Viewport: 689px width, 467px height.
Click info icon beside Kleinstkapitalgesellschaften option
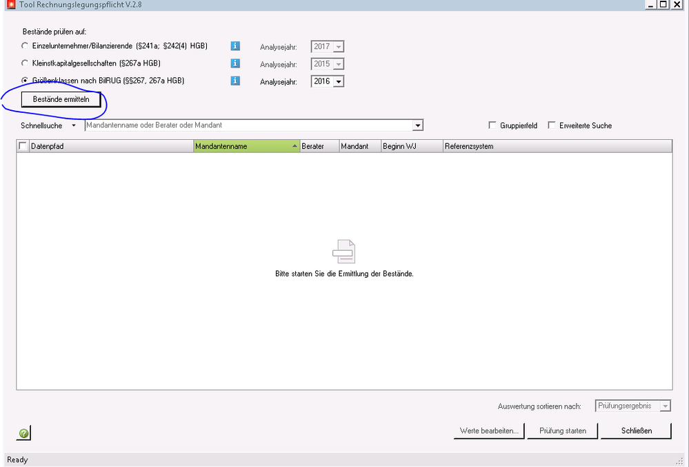(235, 63)
